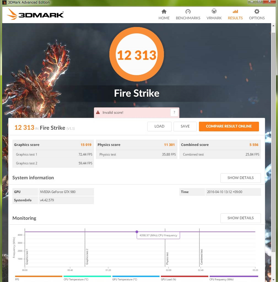The height and width of the screenshot is (282, 278).
Task: Click the Benchmarks gauge icon
Action: pyautogui.click(x=188, y=12)
